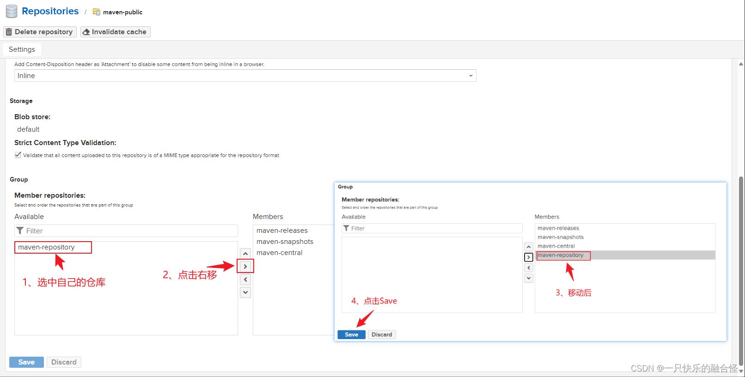Click the move-left arrow in the inset panel
Viewport: 745px width, 377px height.
point(529,268)
